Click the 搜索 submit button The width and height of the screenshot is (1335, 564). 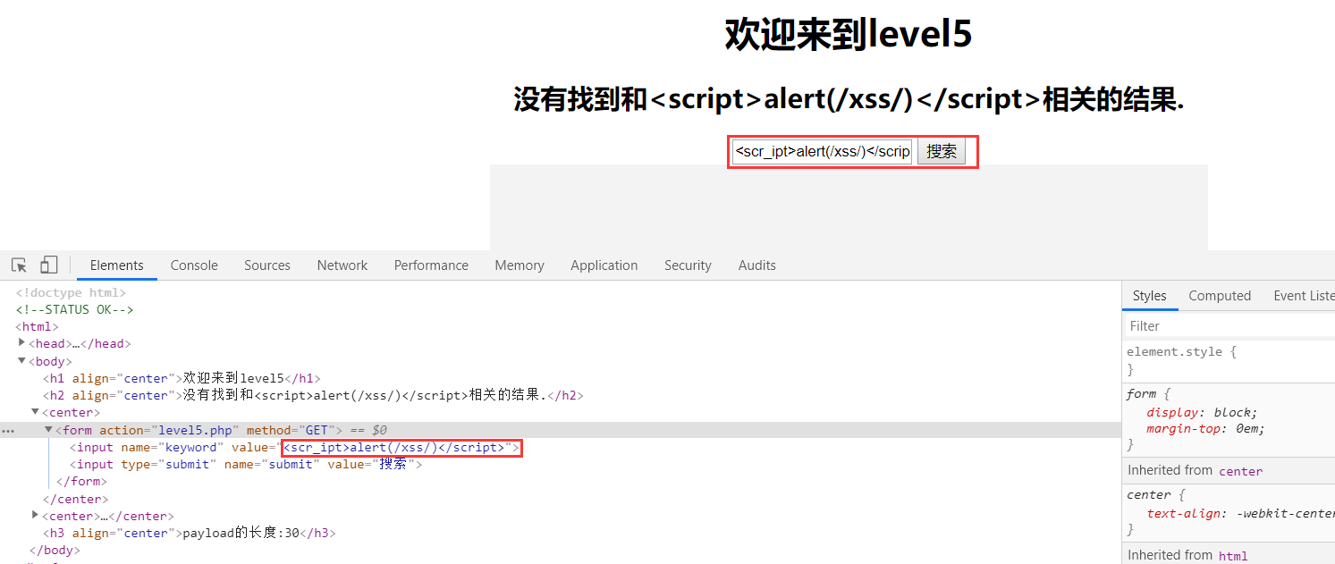point(942,151)
